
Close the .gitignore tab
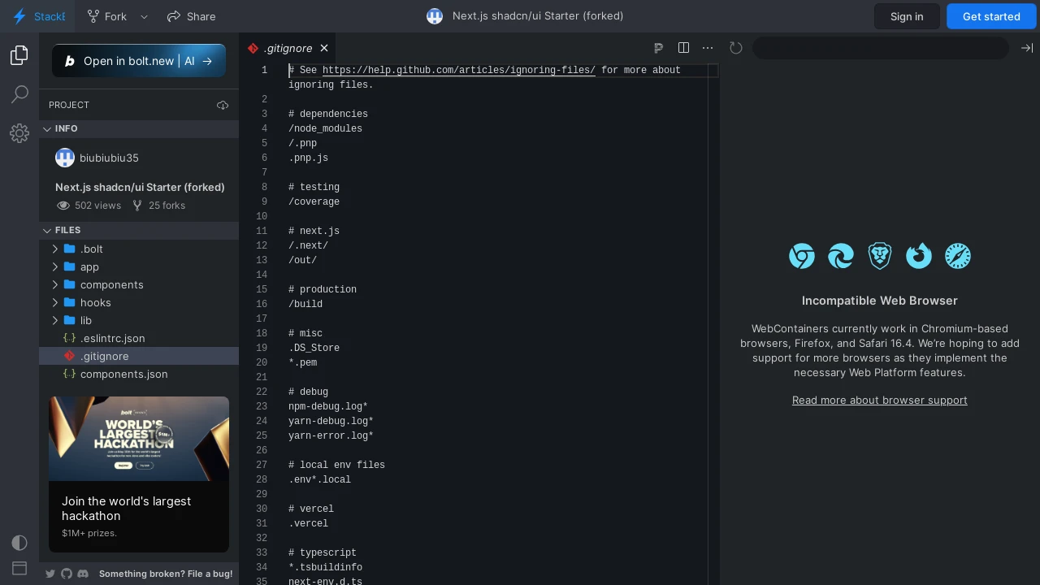click(x=324, y=48)
